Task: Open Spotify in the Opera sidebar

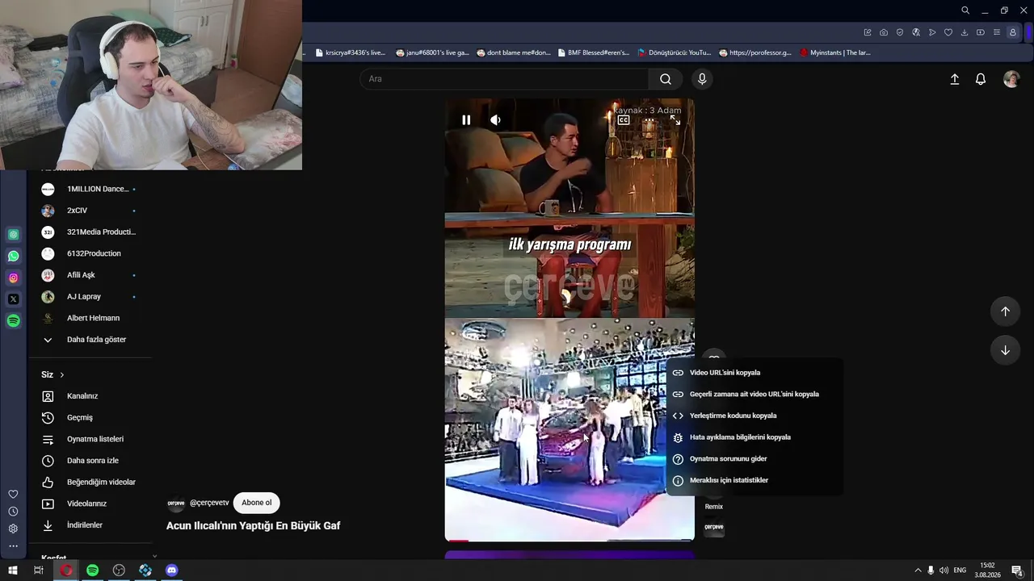Action: tap(13, 321)
